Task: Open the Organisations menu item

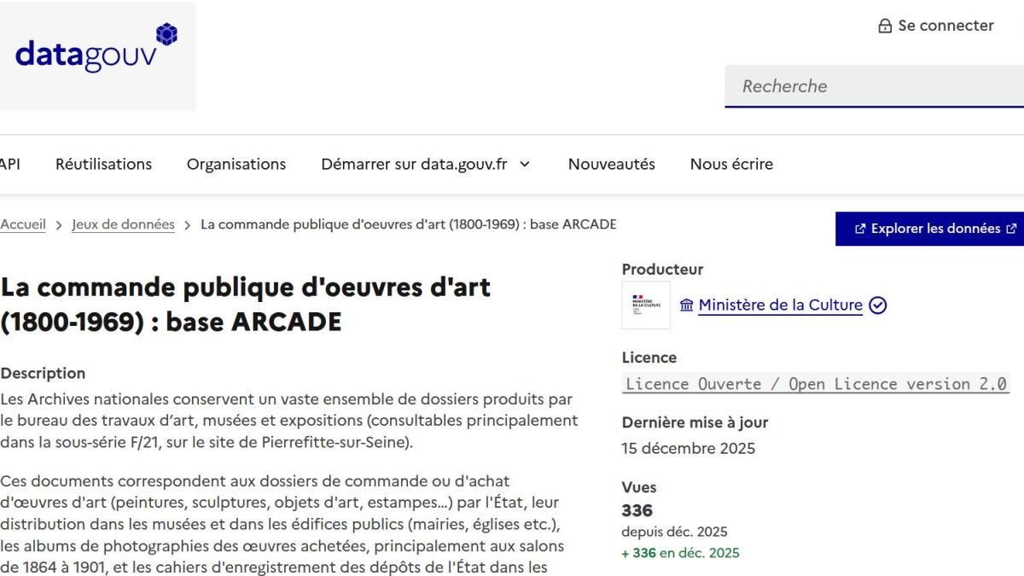Action: point(236,165)
